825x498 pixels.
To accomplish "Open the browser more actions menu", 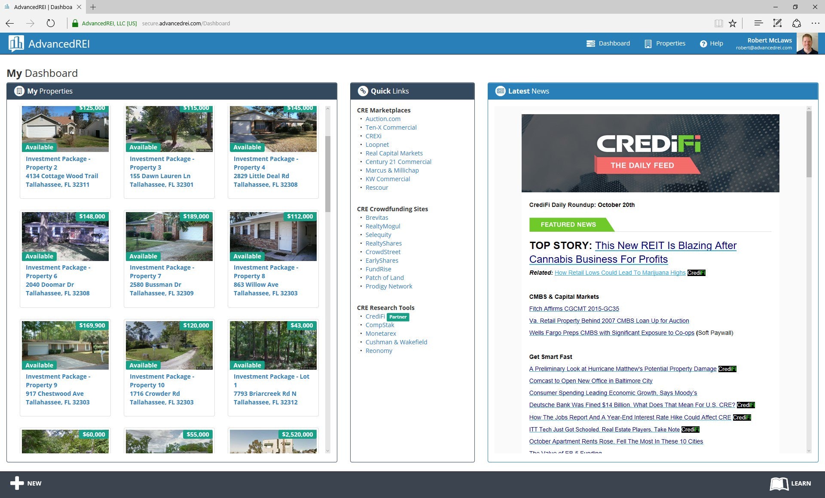I will click(815, 24).
